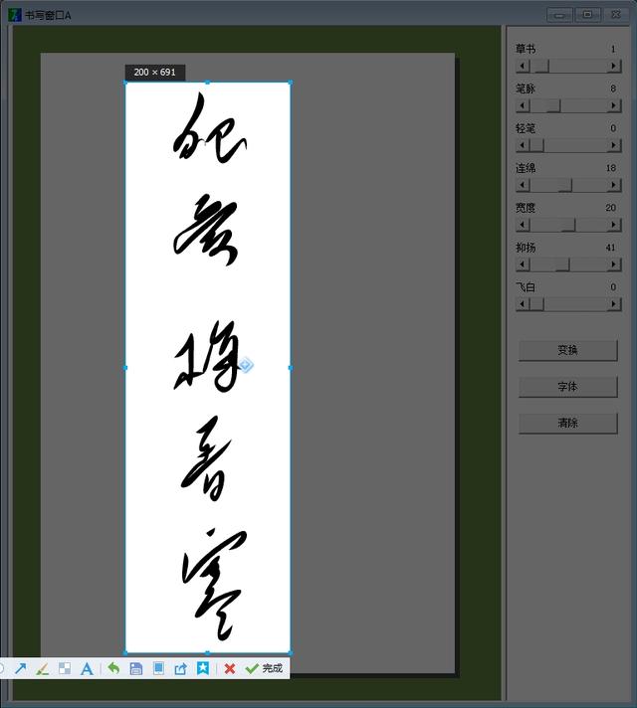The image size is (637, 708).
Task: Decrease 连绵 value with left arrow
Action: point(523,185)
